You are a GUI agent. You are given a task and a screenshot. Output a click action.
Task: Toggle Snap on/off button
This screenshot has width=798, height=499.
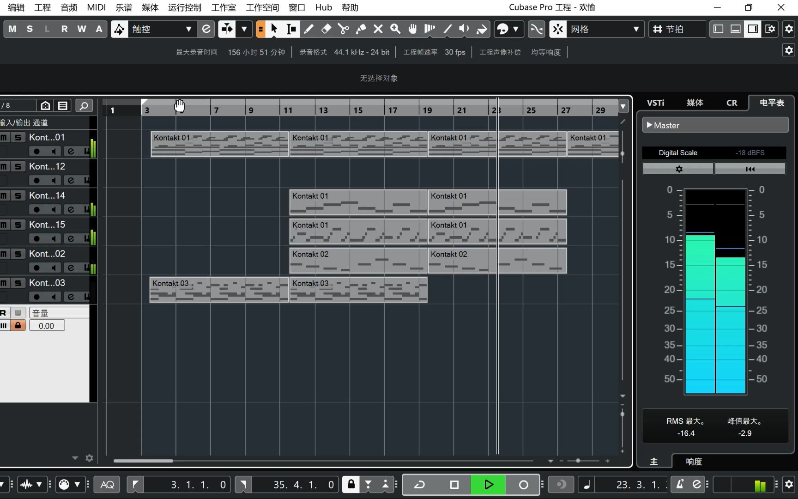coord(558,29)
